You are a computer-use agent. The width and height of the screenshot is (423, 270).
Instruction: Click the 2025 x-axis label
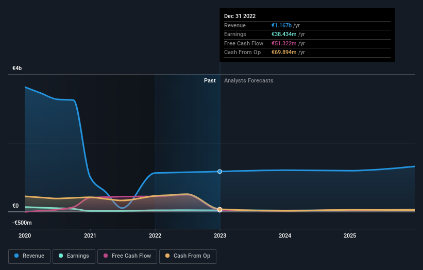pos(350,236)
